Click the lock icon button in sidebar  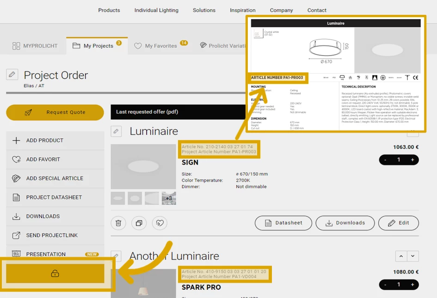point(55,273)
